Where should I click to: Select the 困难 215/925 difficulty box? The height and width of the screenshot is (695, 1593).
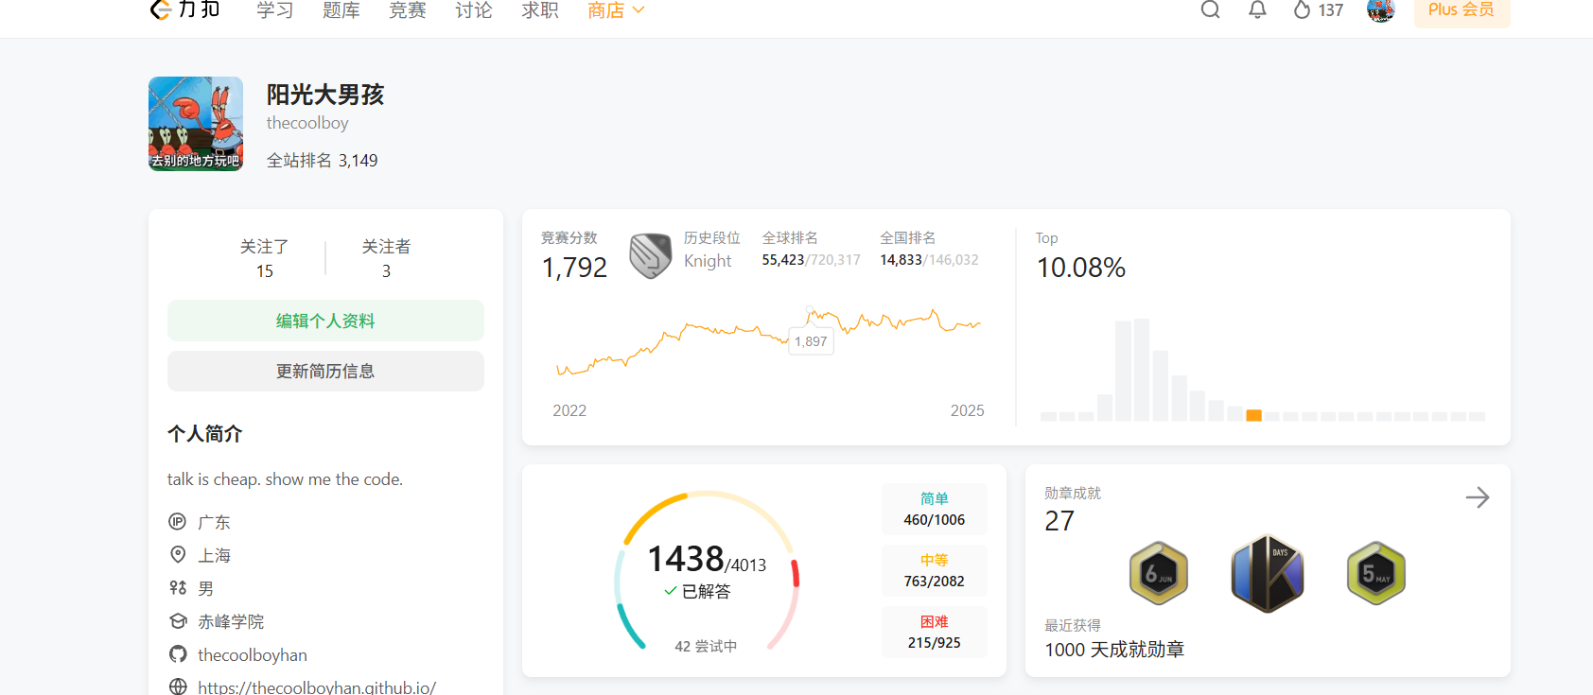tap(934, 632)
